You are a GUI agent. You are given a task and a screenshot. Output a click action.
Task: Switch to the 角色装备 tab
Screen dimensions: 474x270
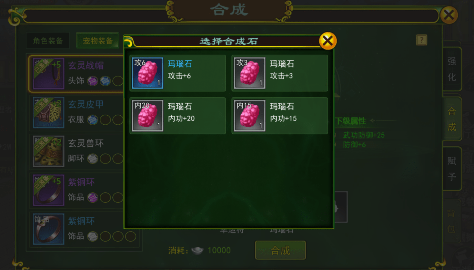tap(48, 41)
